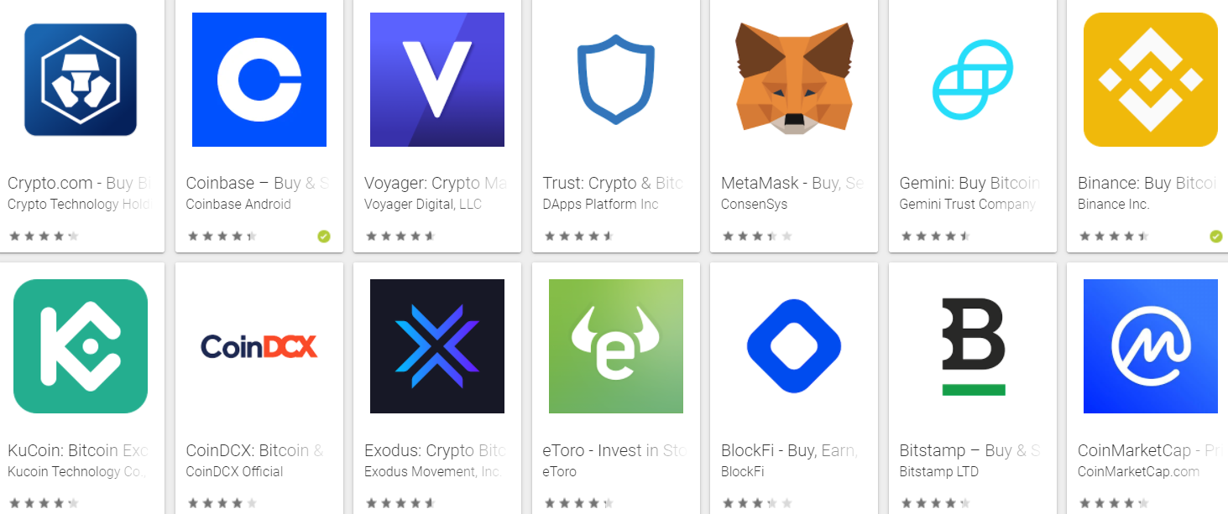Open the Crypto.com app icon

pyautogui.click(x=81, y=80)
